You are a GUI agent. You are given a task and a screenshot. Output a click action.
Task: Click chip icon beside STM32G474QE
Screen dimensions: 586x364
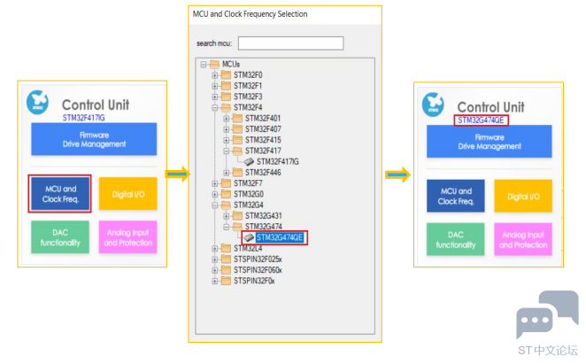pyautogui.click(x=249, y=237)
